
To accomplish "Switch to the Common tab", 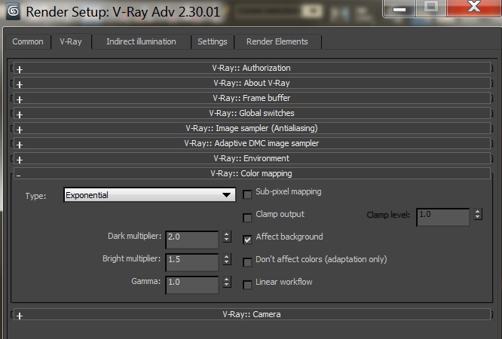I will 28,41.
